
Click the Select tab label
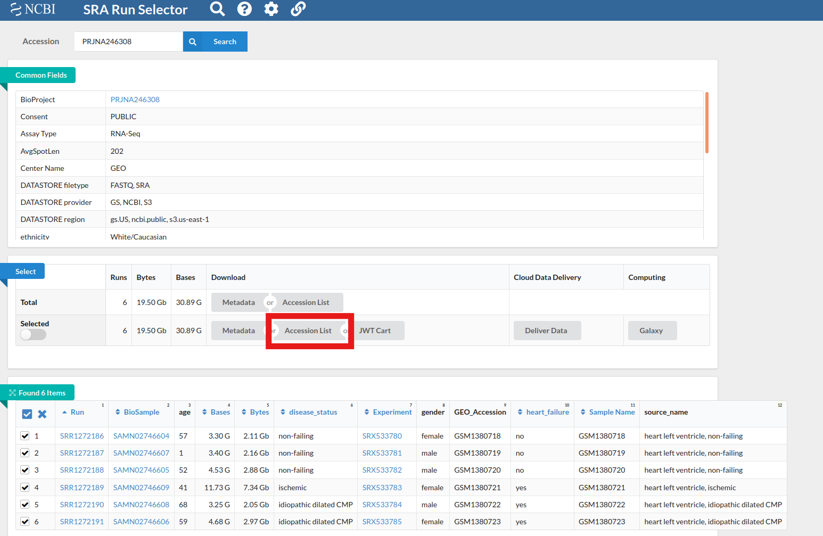click(x=26, y=271)
